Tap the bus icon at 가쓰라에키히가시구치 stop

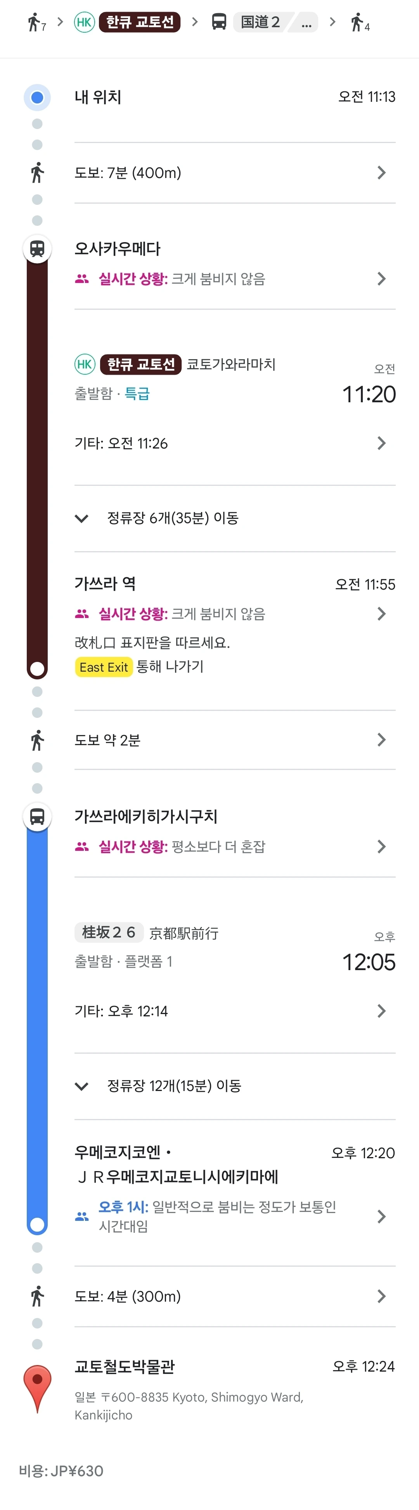coord(37,816)
